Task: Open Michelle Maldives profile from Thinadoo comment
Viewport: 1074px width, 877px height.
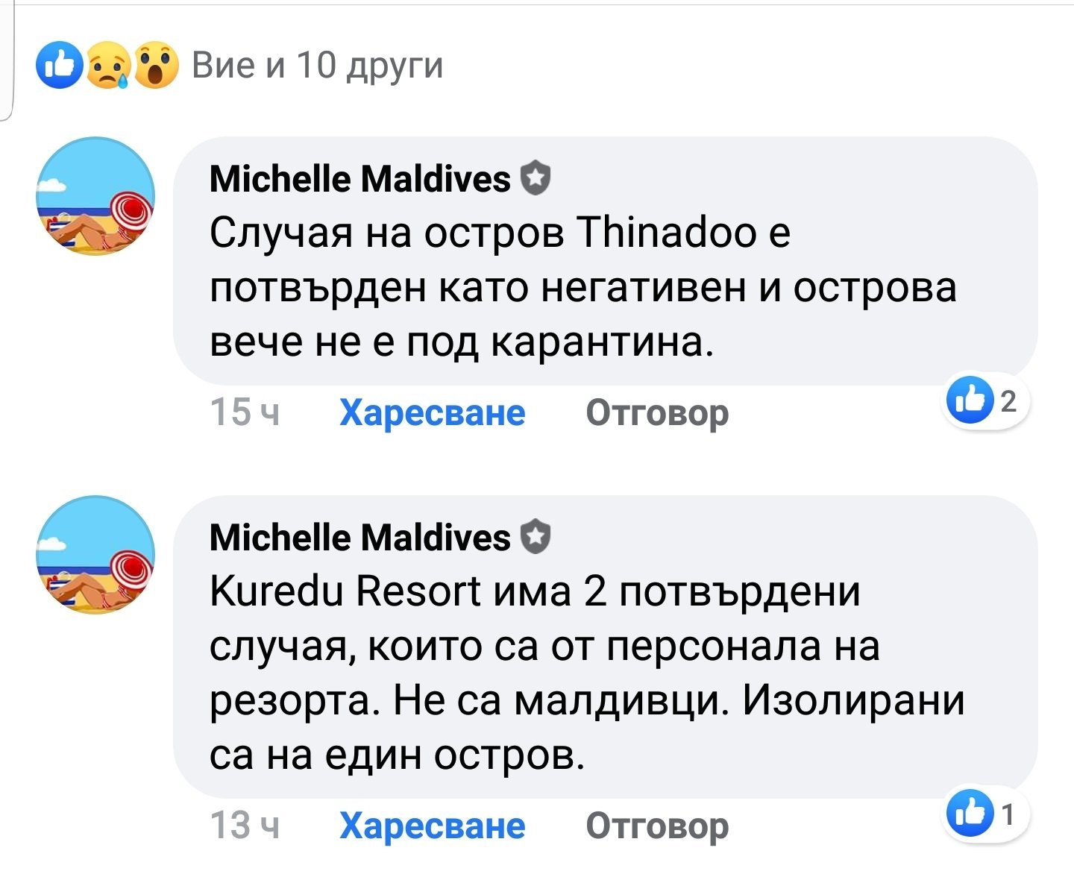Action: click(x=359, y=180)
